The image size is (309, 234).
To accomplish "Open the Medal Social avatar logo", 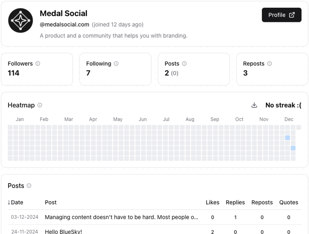I will [x=21, y=21].
